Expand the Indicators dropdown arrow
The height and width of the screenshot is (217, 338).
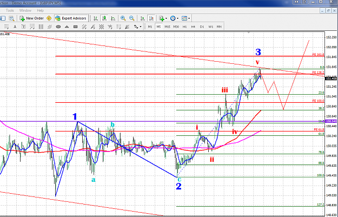coord(166,18)
